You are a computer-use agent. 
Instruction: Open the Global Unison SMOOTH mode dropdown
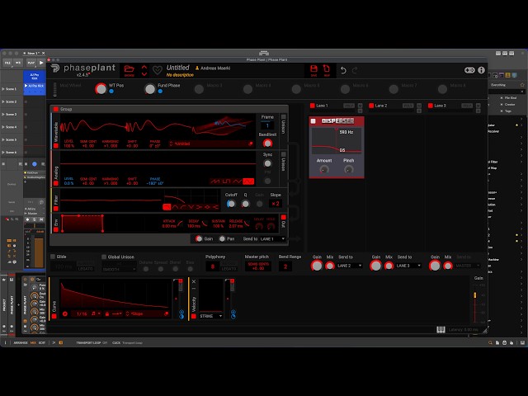click(119, 270)
